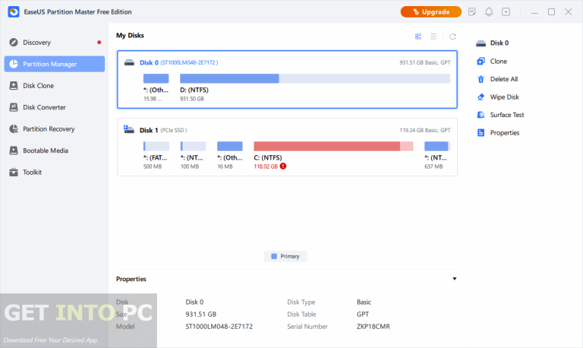Screen dimensions: 583x348
Task: Select Disk 0's Other 15.98 partition block
Action: click(x=156, y=78)
